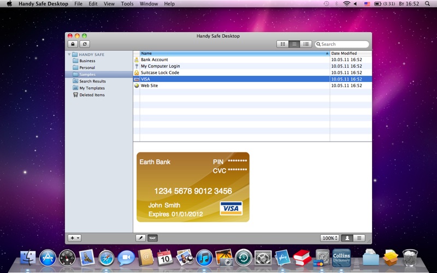Open iCal from the Dock
Image resolution: width=437 pixels, height=273 pixels.
pos(165,257)
